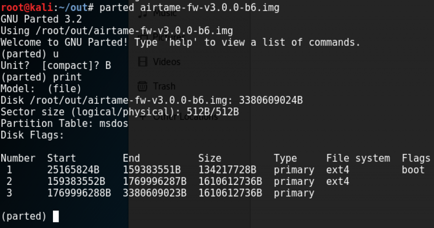Click the partition 3 size 1610612736B
Screen dimensions: 434x228
click(230, 193)
